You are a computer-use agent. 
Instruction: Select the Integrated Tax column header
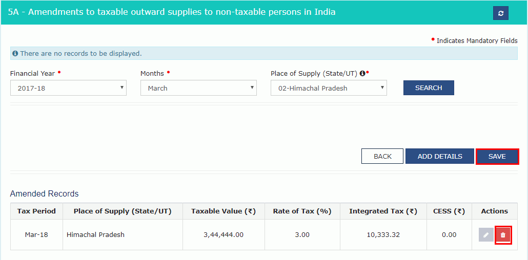[x=383, y=211]
